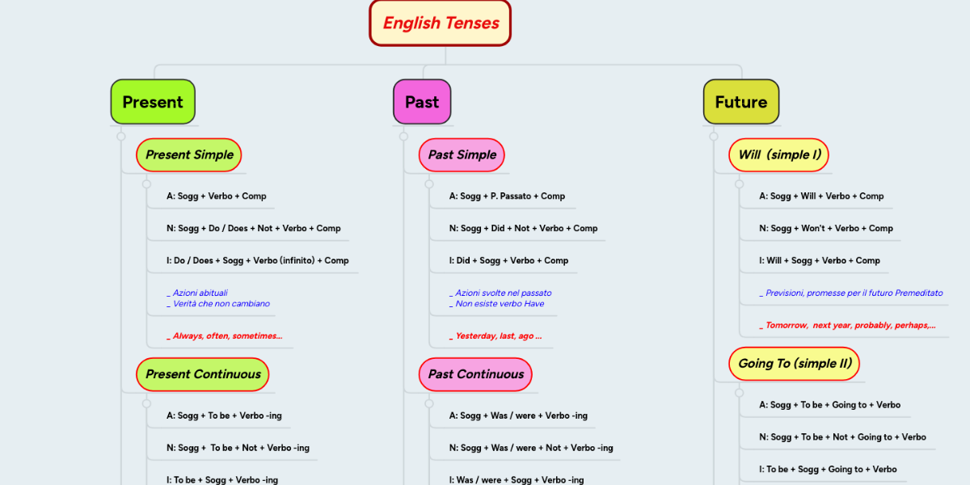Select the Past Continuous subtopic

(x=475, y=374)
